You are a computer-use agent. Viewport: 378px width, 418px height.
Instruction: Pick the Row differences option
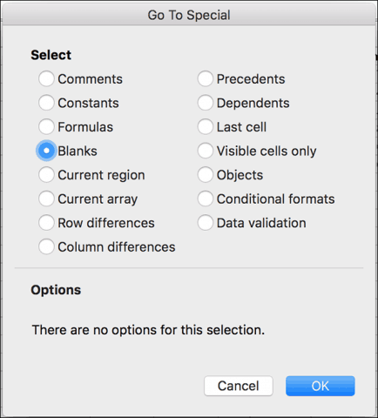click(x=46, y=223)
